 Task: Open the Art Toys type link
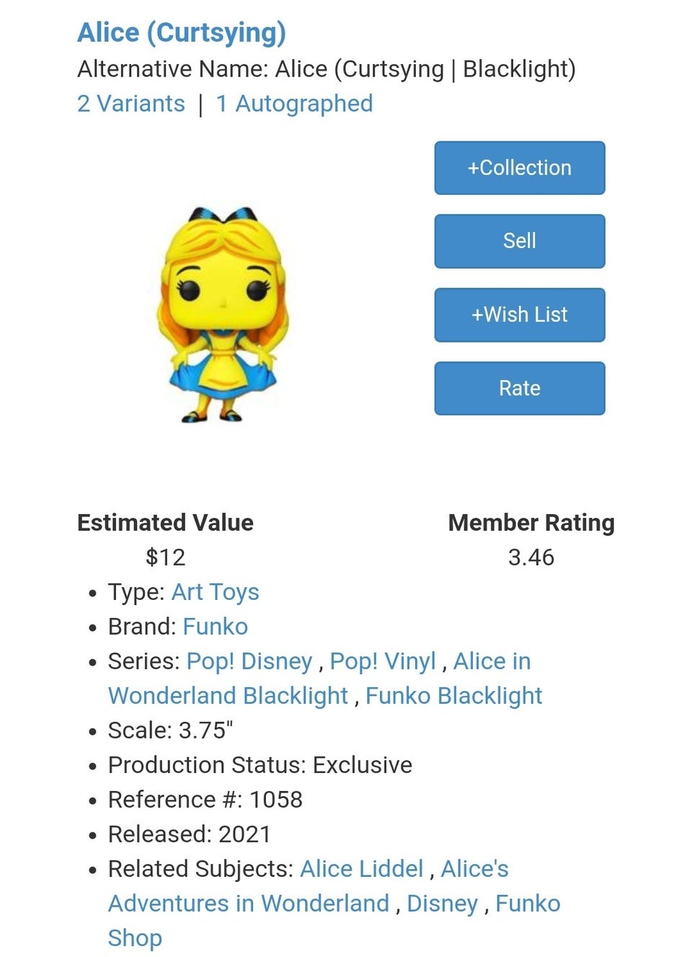tap(216, 592)
